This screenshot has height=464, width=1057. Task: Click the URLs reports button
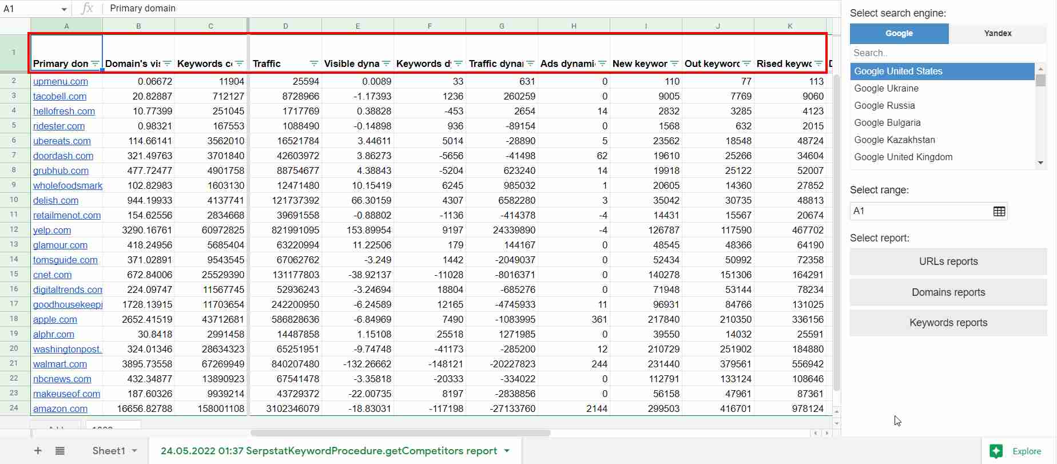[948, 261]
